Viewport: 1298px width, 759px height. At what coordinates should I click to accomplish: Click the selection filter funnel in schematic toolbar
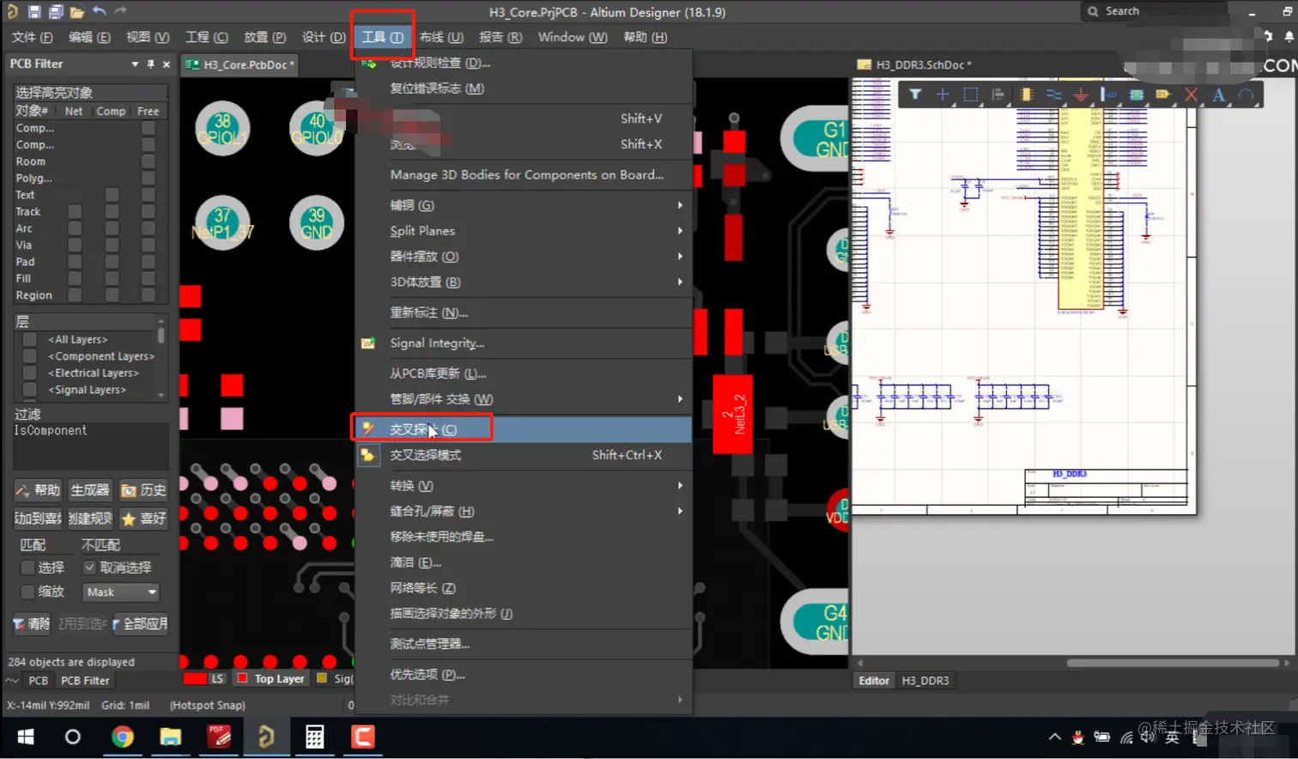point(915,94)
